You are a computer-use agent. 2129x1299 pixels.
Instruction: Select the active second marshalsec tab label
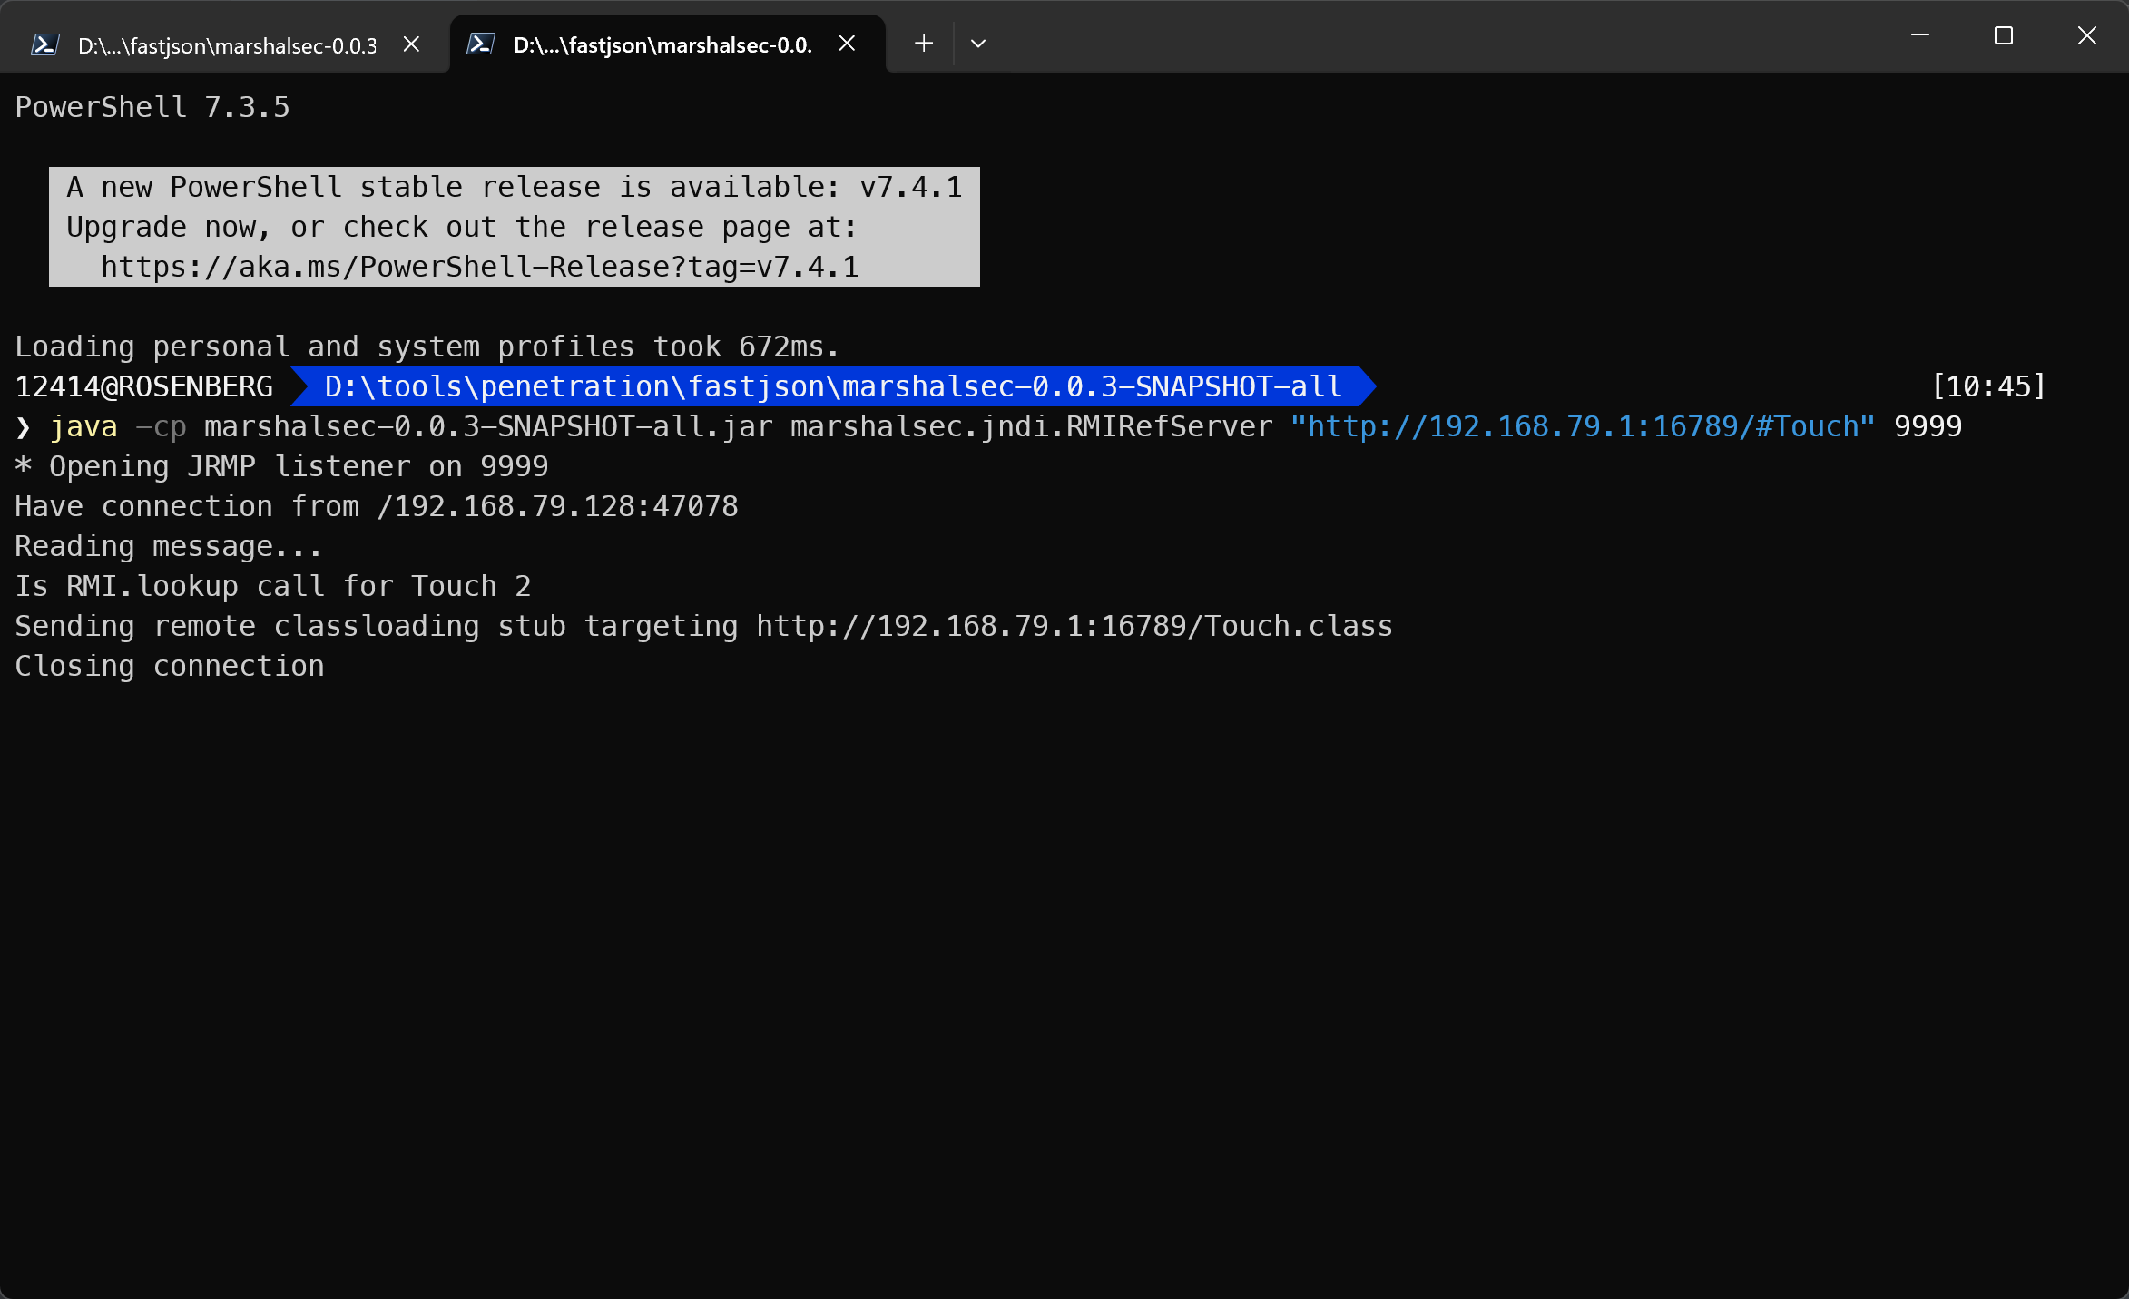(x=662, y=45)
